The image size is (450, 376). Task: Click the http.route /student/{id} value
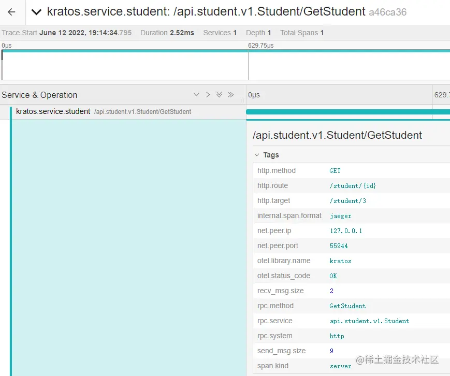[353, 186]
